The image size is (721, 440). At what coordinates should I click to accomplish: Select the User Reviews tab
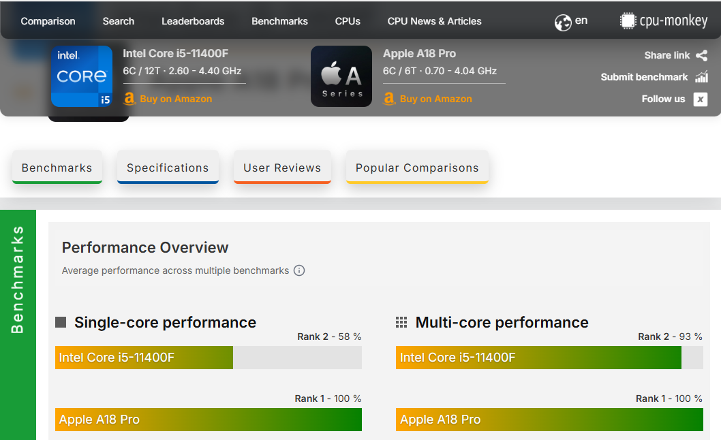tap(282, 168)
